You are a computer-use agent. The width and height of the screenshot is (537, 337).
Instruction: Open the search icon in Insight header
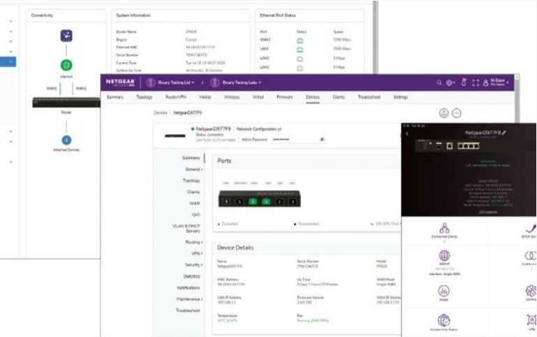click(x=439, y=83)
